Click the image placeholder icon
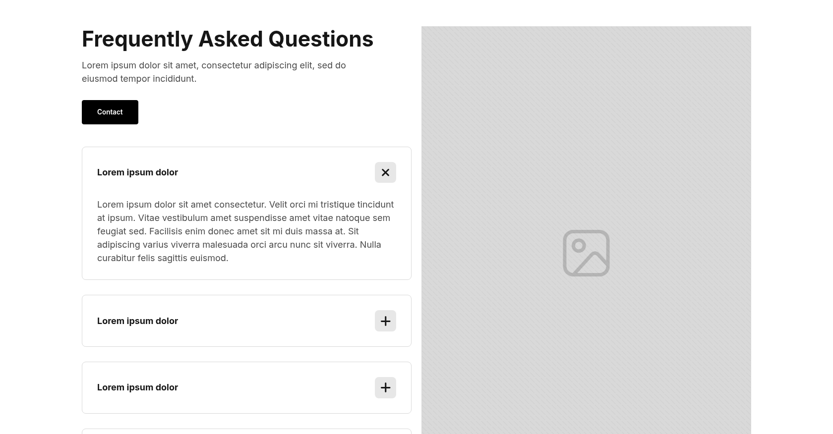 (x=586, y=253)
